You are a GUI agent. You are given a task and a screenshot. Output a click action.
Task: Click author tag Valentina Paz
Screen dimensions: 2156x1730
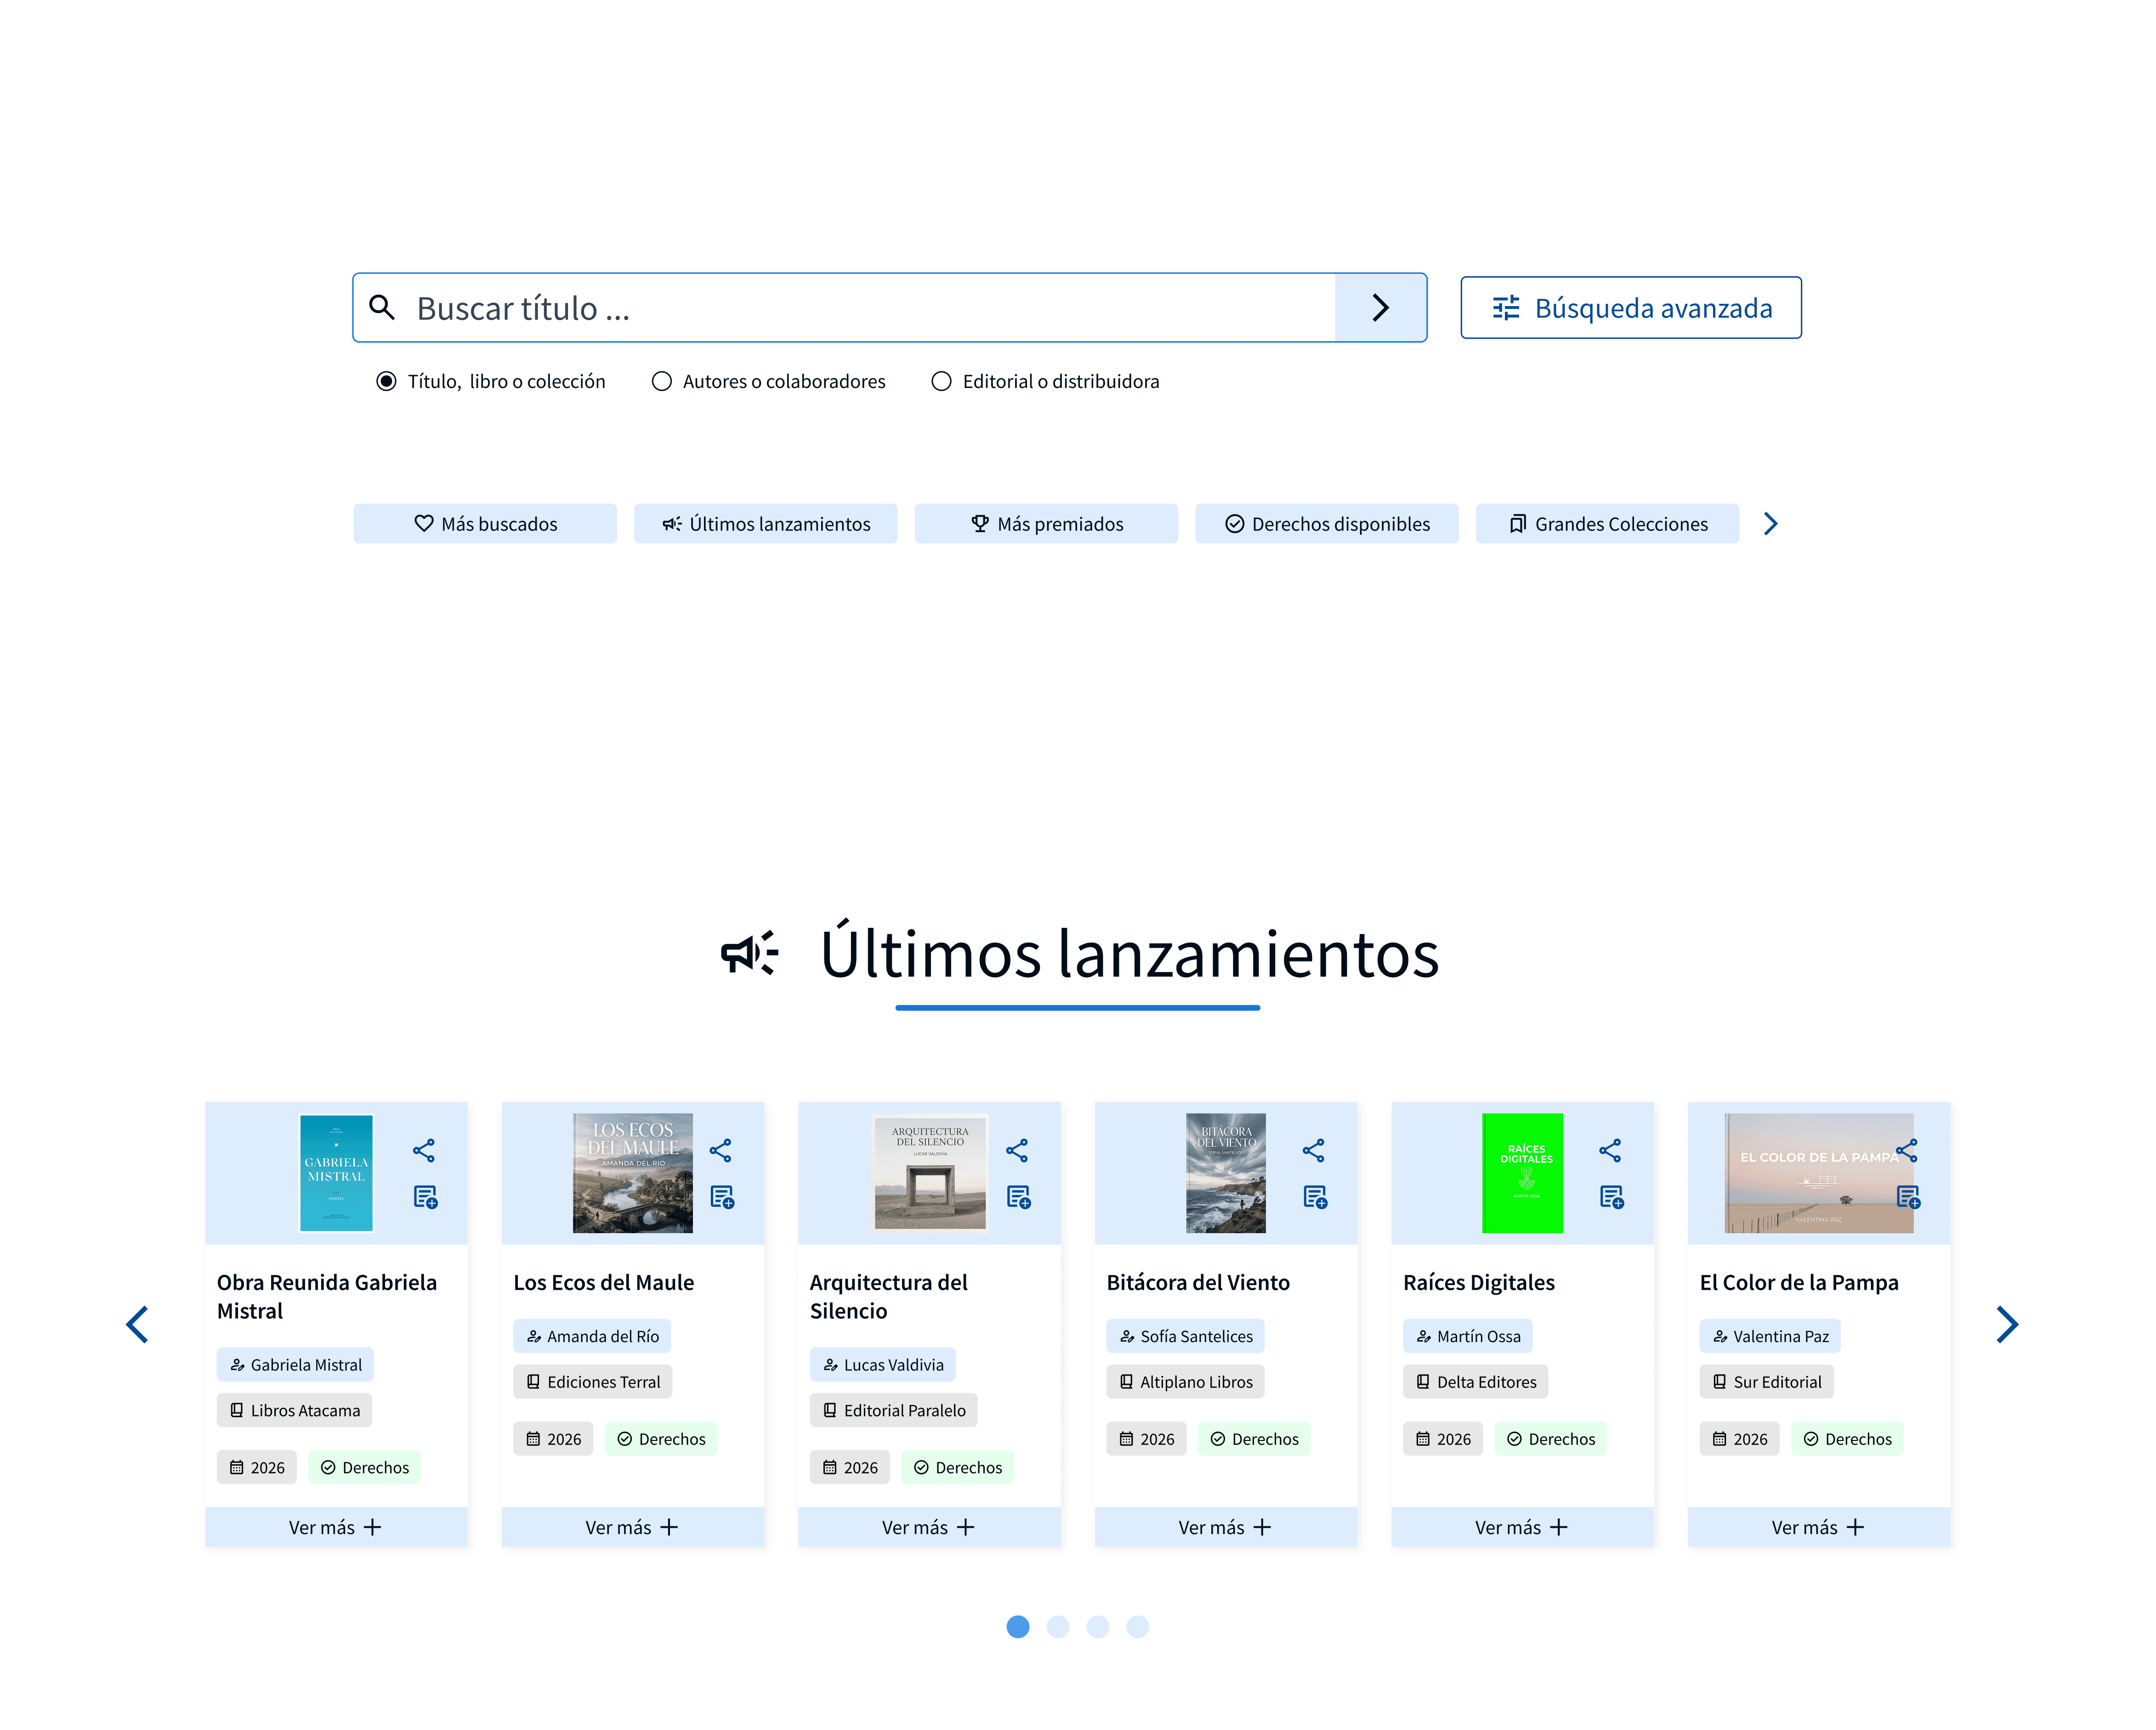pos(1769,1335)
